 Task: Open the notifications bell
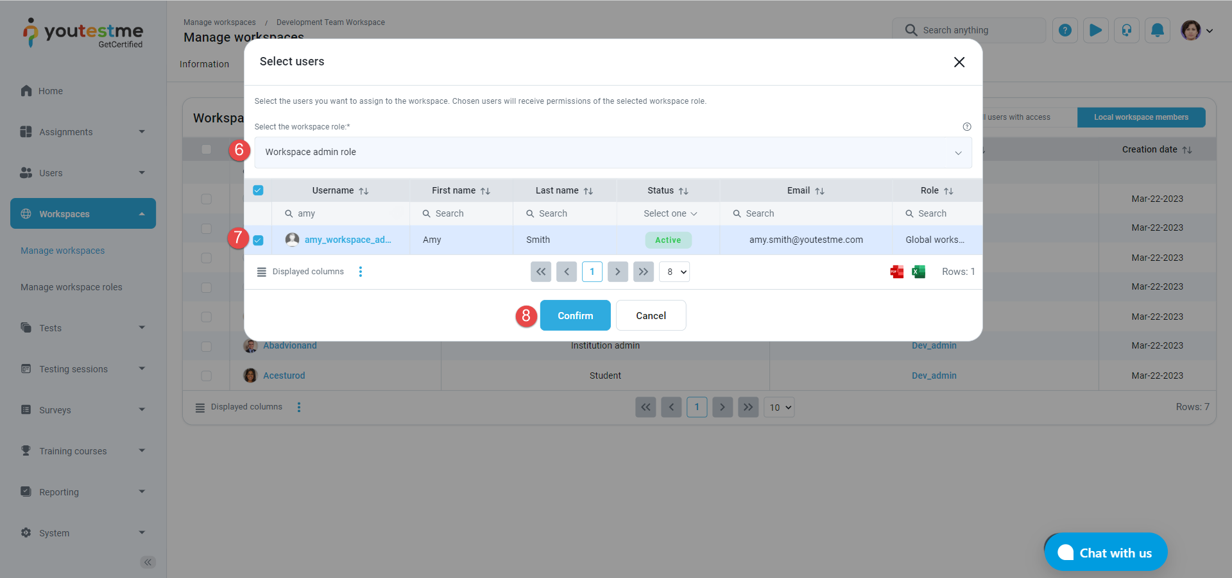pyautogui.click(x=1157, y=30)
